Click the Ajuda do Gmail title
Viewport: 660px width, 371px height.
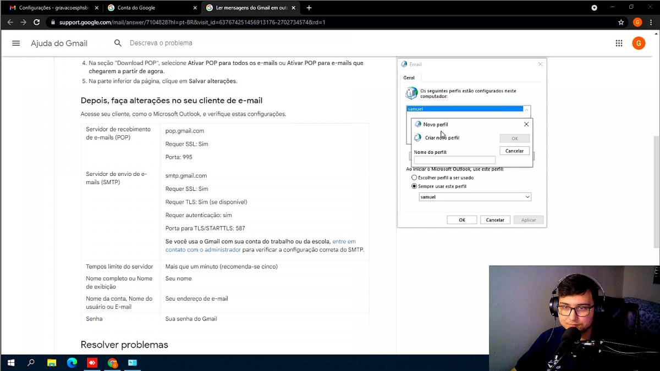pyautogui.click(x=59, y=43)
